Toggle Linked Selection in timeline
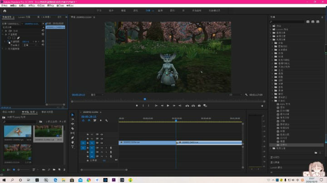327x183 pixels. pos(95,120)
